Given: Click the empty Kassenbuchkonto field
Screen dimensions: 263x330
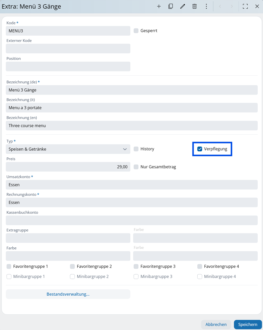Looking at the screenshot, I should tap(132, 220).
